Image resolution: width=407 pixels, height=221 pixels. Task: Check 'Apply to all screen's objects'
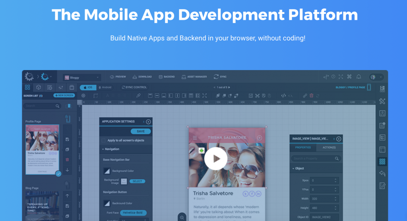(x=104, y=141)
